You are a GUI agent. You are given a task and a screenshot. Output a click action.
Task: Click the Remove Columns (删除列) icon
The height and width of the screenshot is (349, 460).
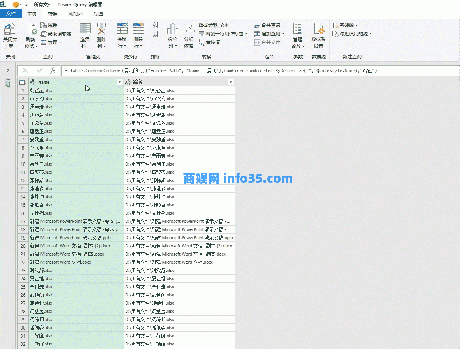[x=101, y=29]
